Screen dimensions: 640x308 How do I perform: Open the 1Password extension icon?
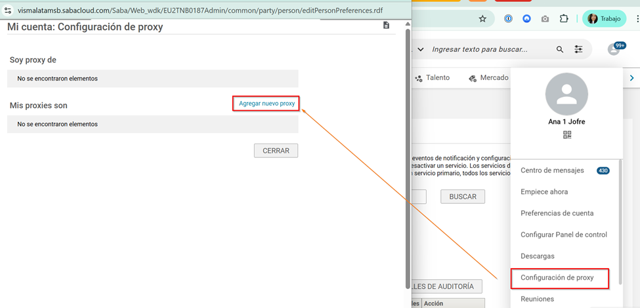(508, 19)
